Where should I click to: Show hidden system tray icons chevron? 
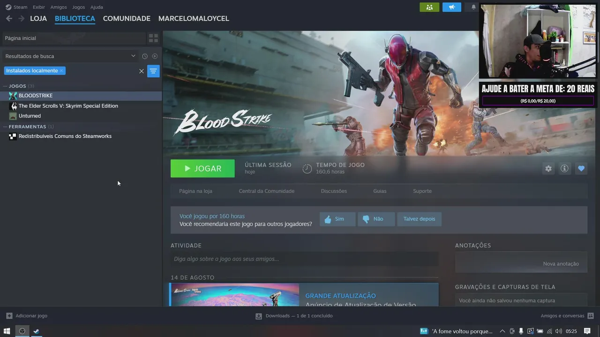tap(502, 331)
